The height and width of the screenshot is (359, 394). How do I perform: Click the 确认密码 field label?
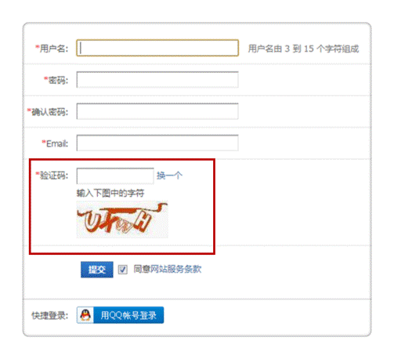pos(48,112)
